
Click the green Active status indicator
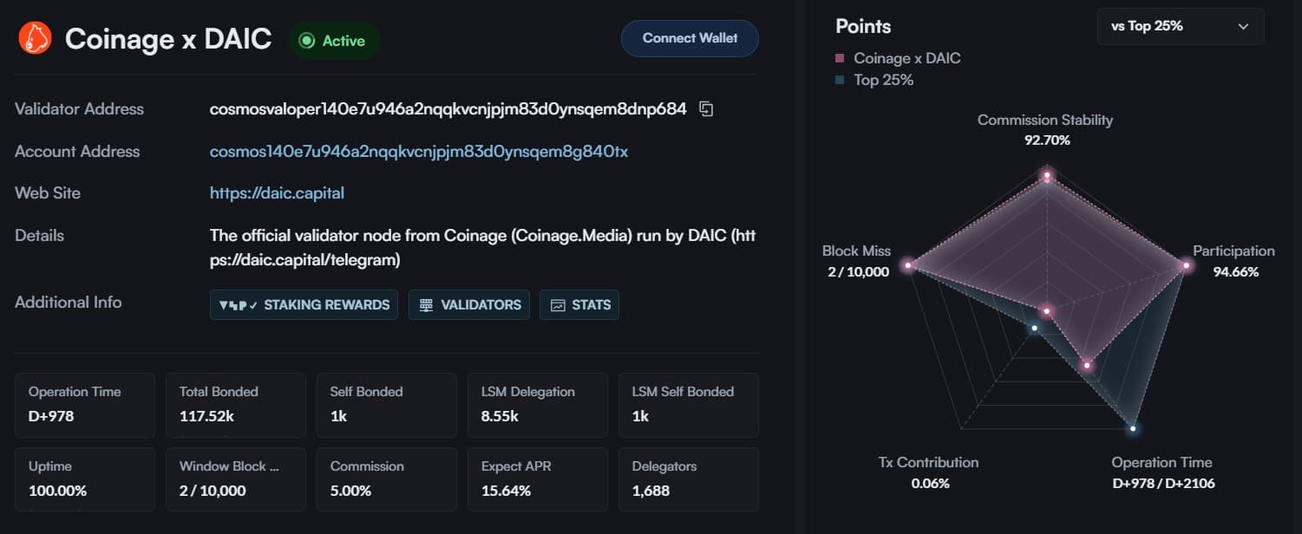(x=306, y=40)
